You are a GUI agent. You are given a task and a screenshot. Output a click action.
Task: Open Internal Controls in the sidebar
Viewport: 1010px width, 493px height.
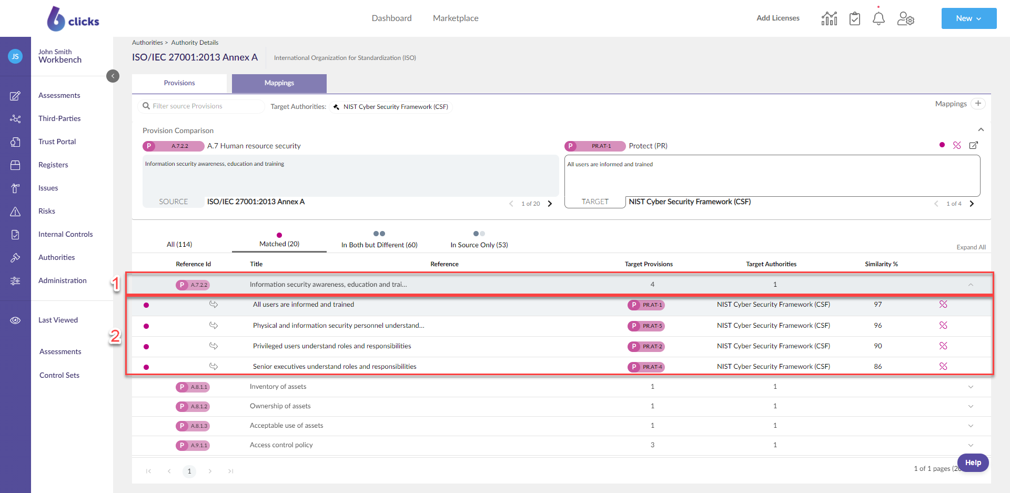[65, 234]
